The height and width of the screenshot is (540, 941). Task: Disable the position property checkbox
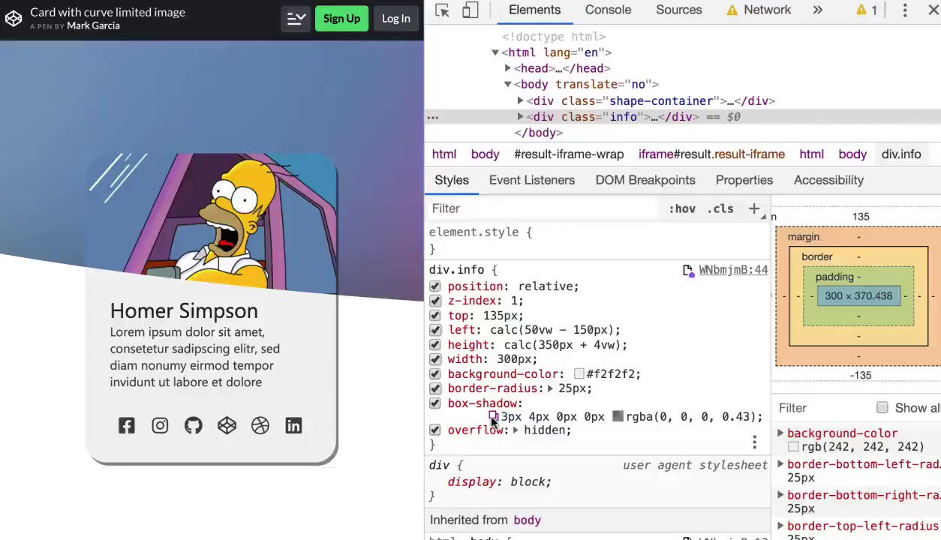click(x=435, y=286)
